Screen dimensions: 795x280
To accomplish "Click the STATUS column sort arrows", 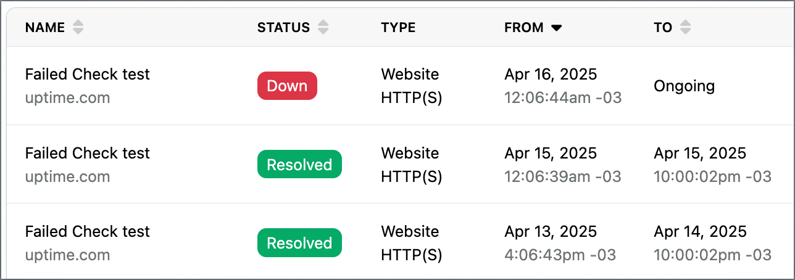I will (x=323, y=27).
